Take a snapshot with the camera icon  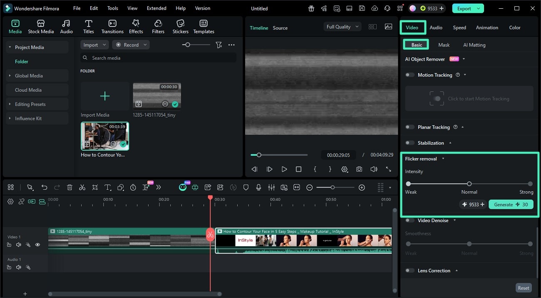359,169
